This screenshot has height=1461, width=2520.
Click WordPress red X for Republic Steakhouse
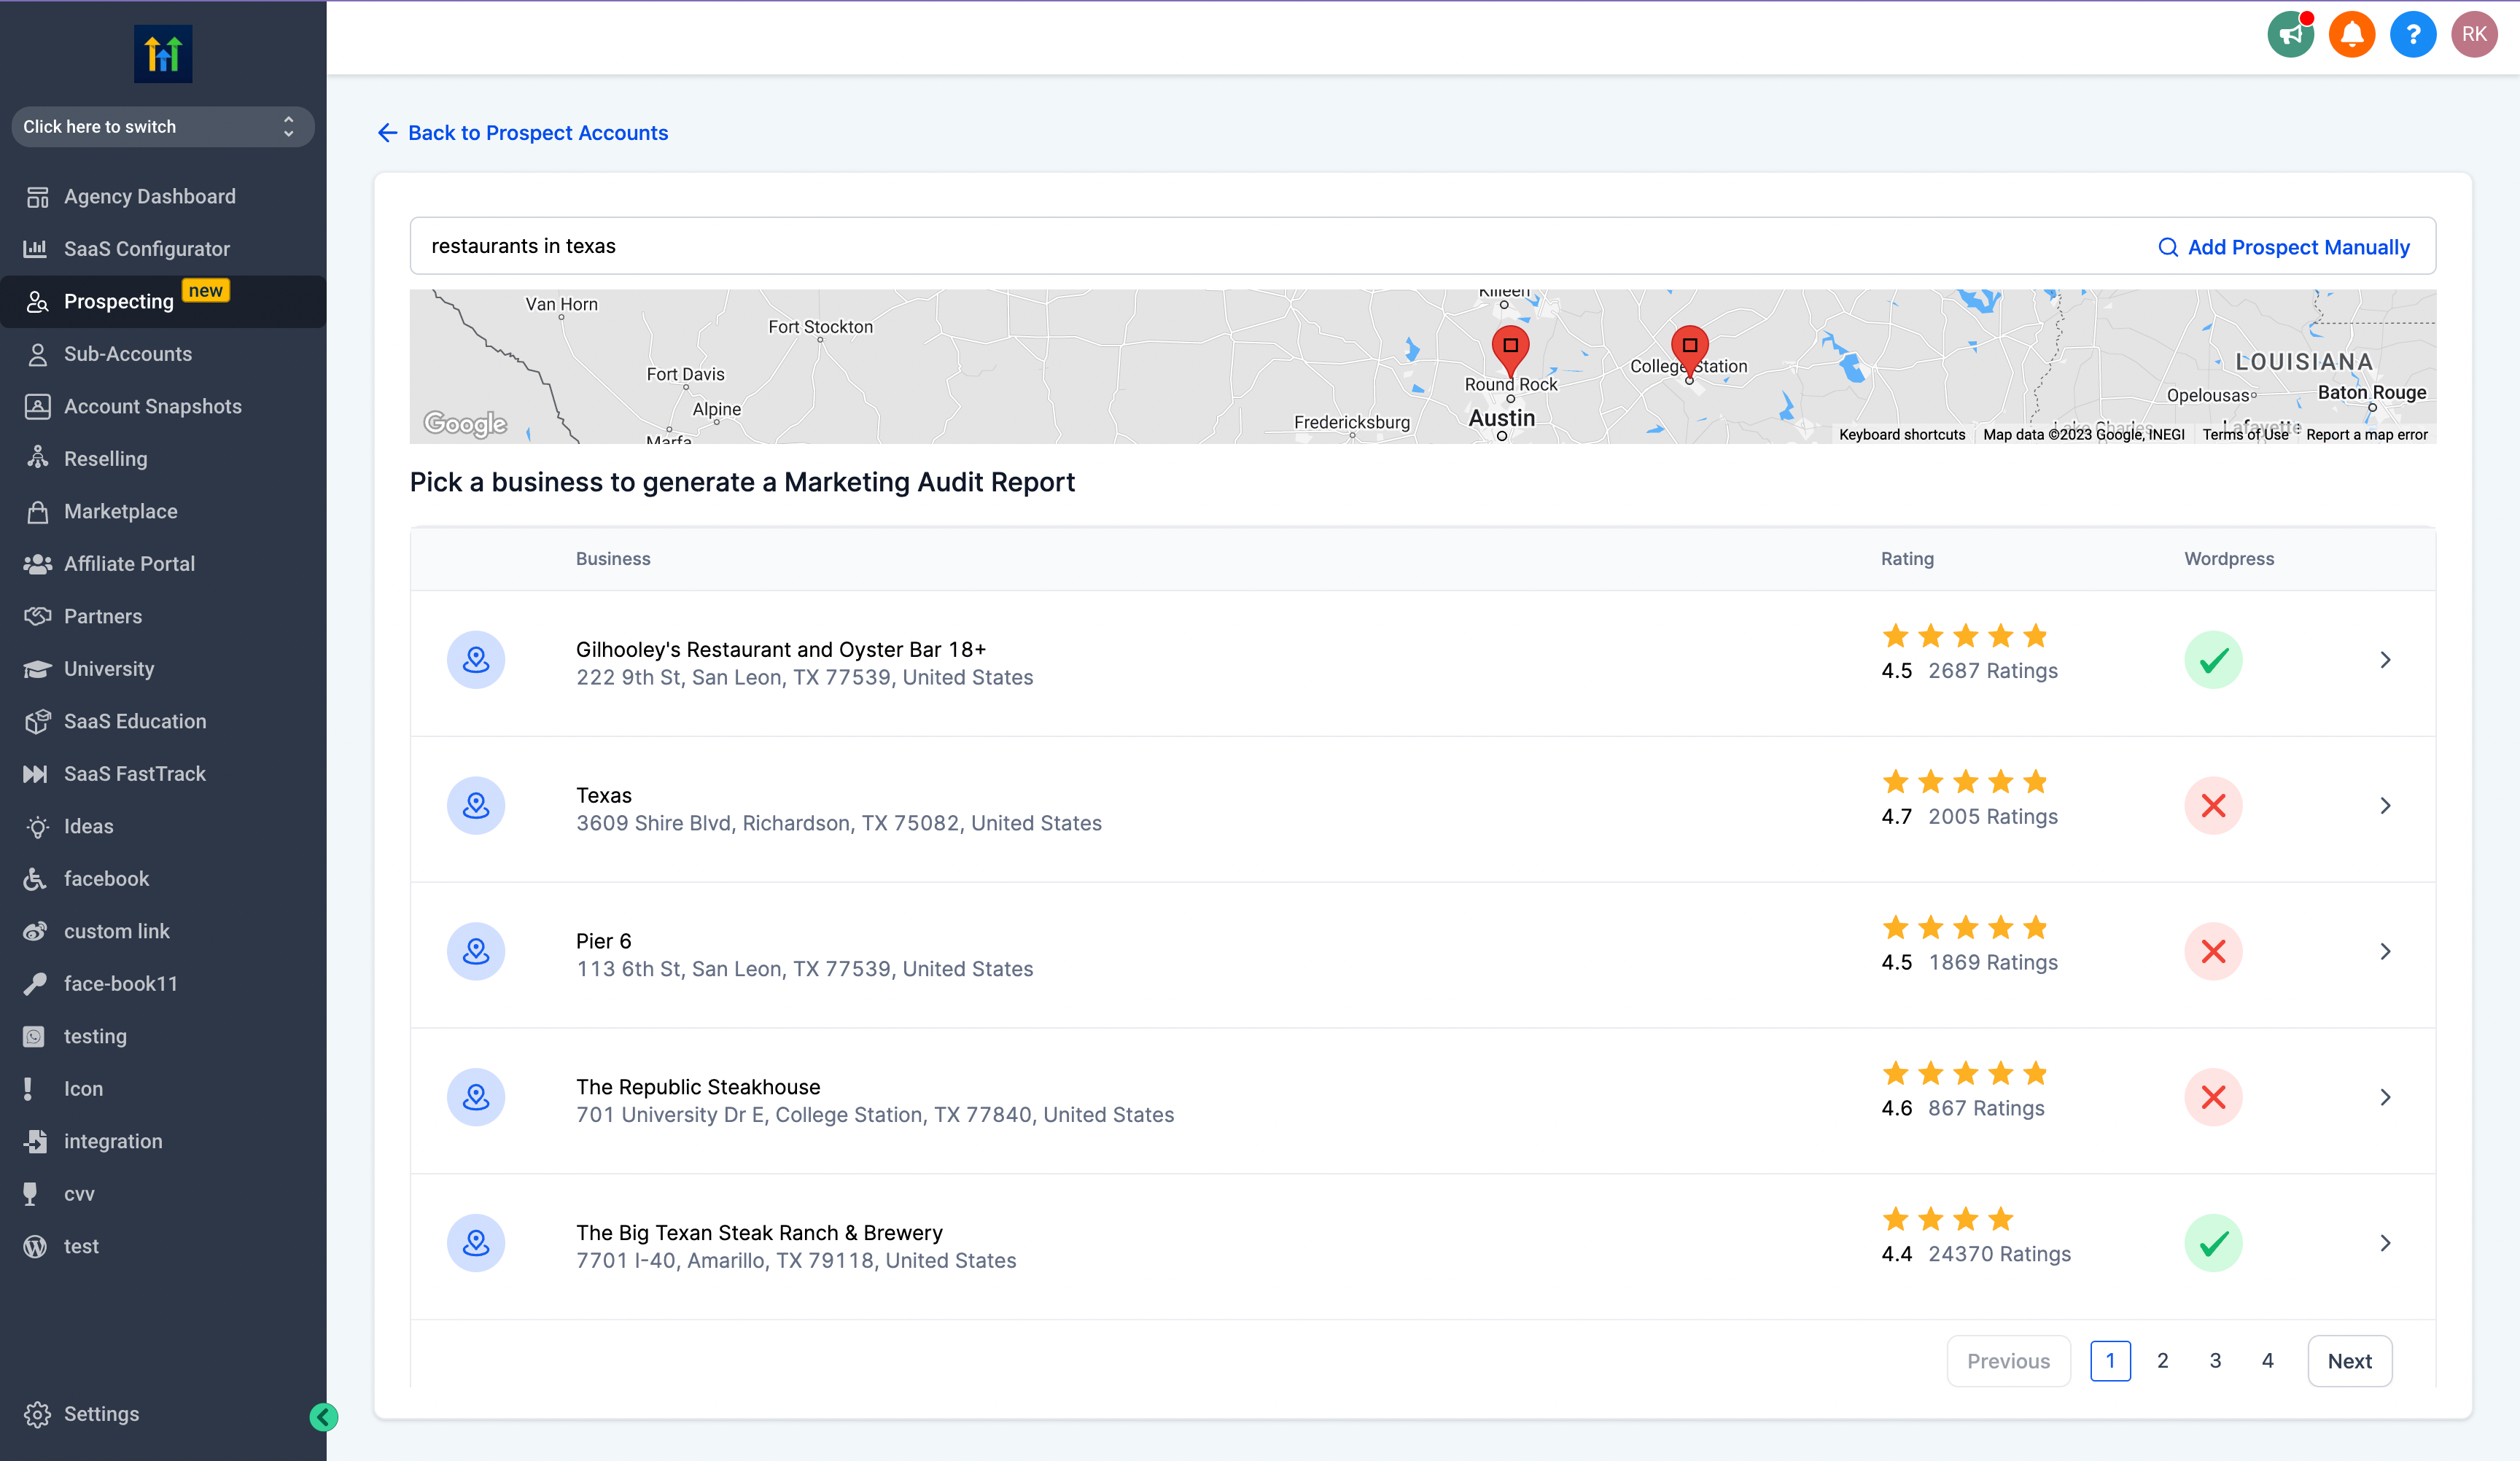pyautogui.click(x=2213, y=1097)
